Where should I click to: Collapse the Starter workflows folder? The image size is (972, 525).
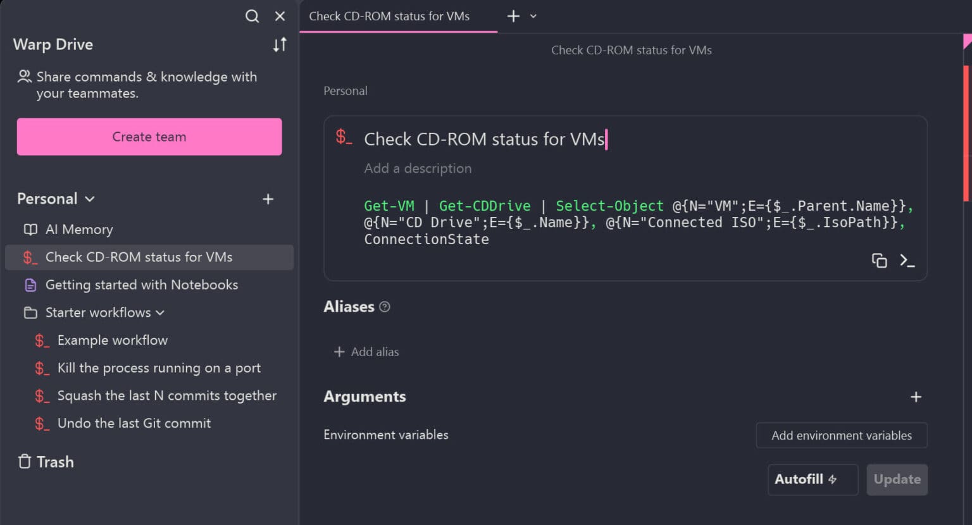click(x=159, y=312)
